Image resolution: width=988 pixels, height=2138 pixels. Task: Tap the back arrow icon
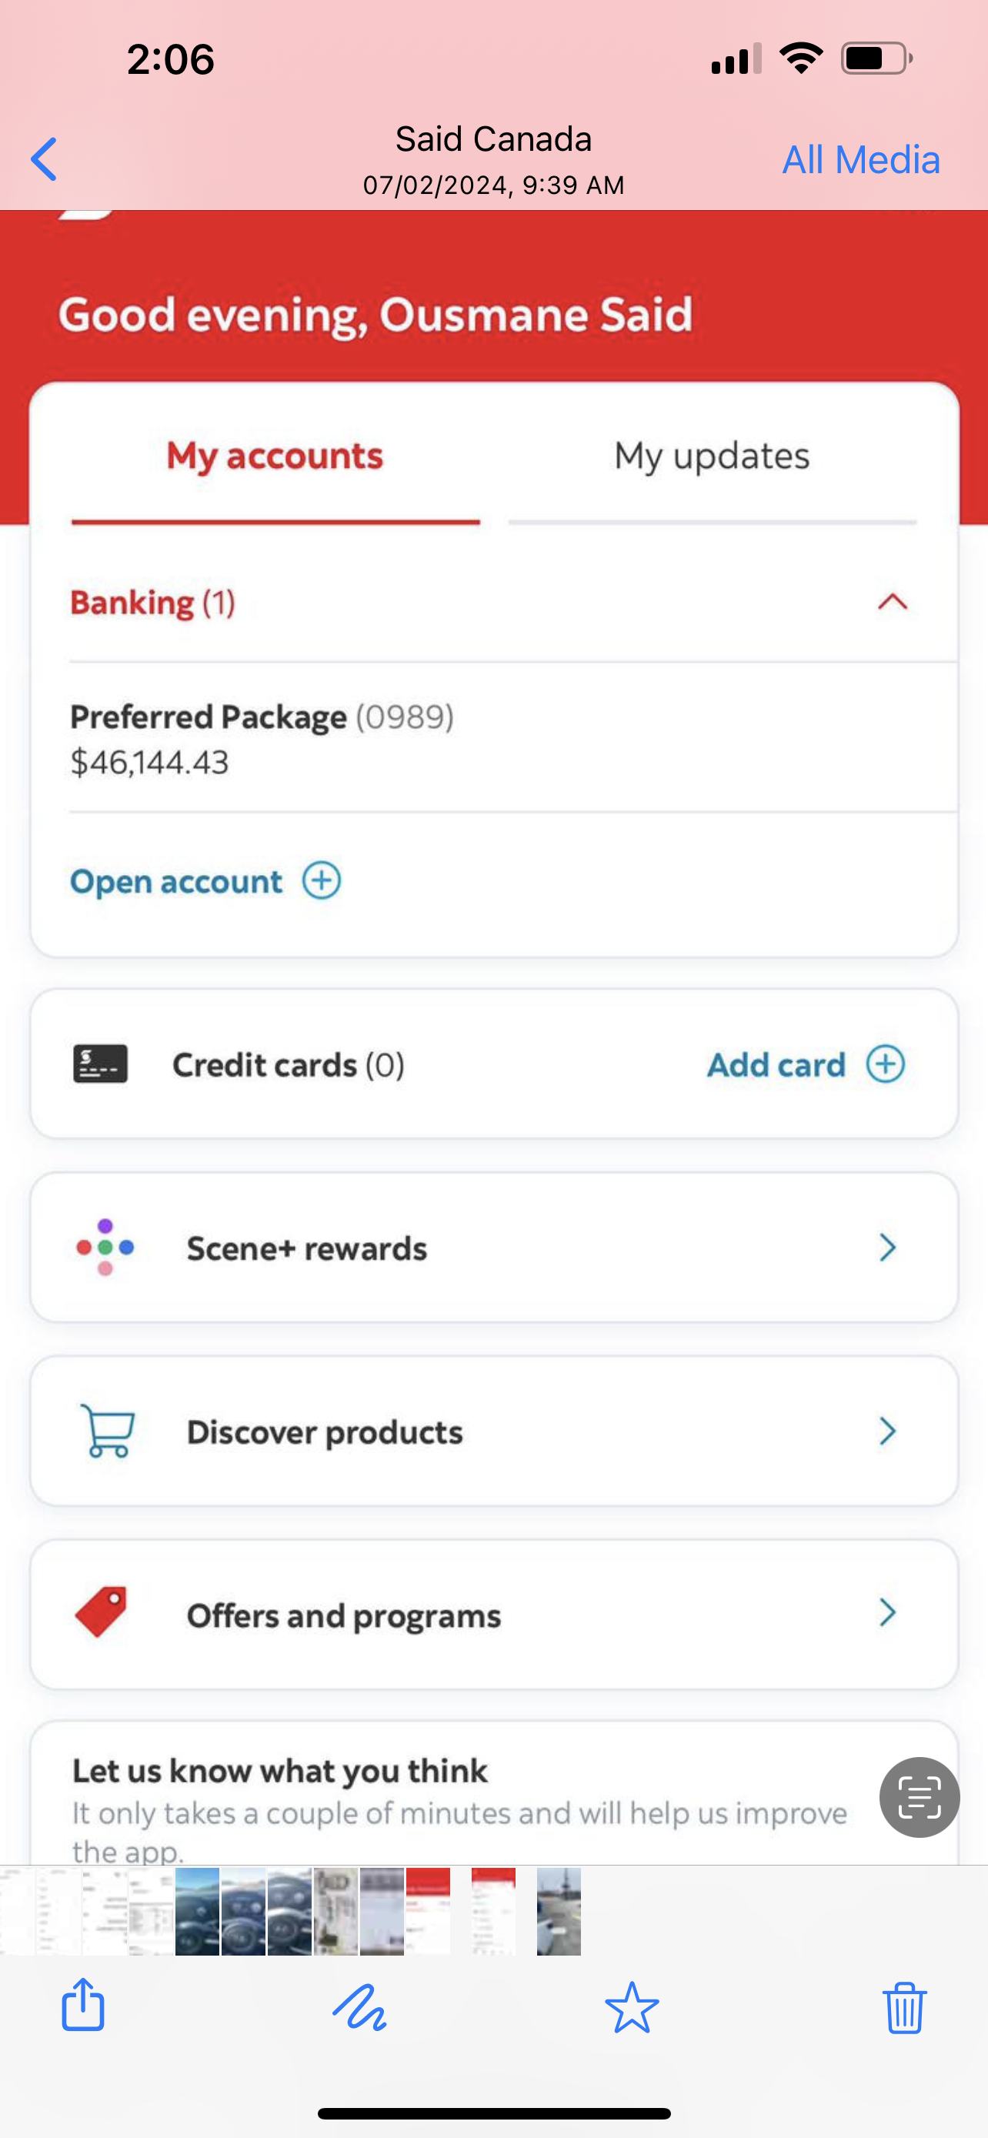[44, 159]
